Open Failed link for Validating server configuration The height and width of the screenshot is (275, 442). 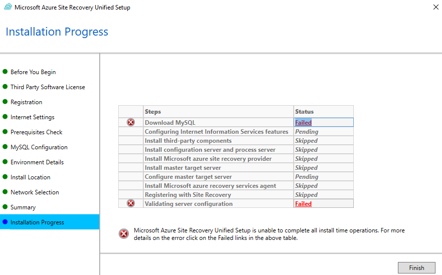(x=303, y=204)
